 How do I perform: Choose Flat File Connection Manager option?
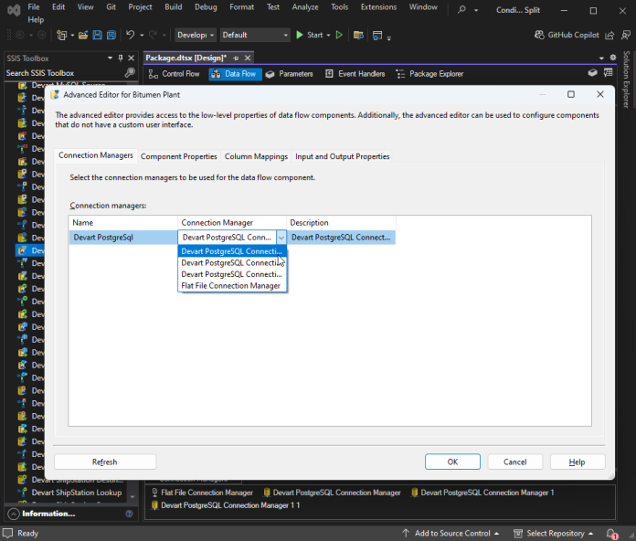232,286
